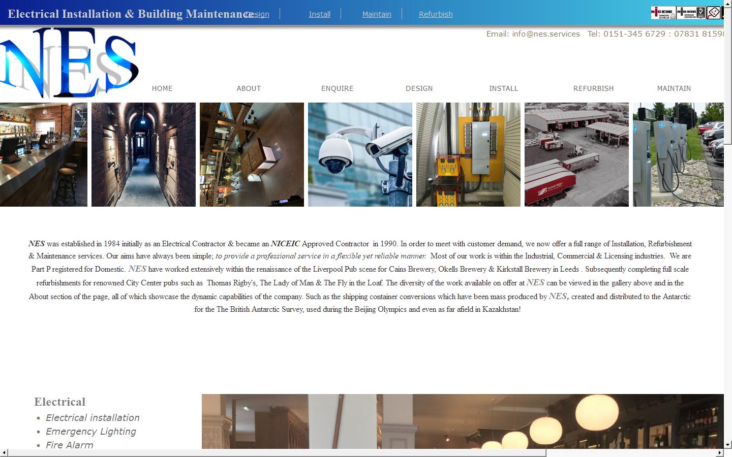Open the Maintain link in top bar
The height and width of the screenshot is (457, 732).
point(376,14)
